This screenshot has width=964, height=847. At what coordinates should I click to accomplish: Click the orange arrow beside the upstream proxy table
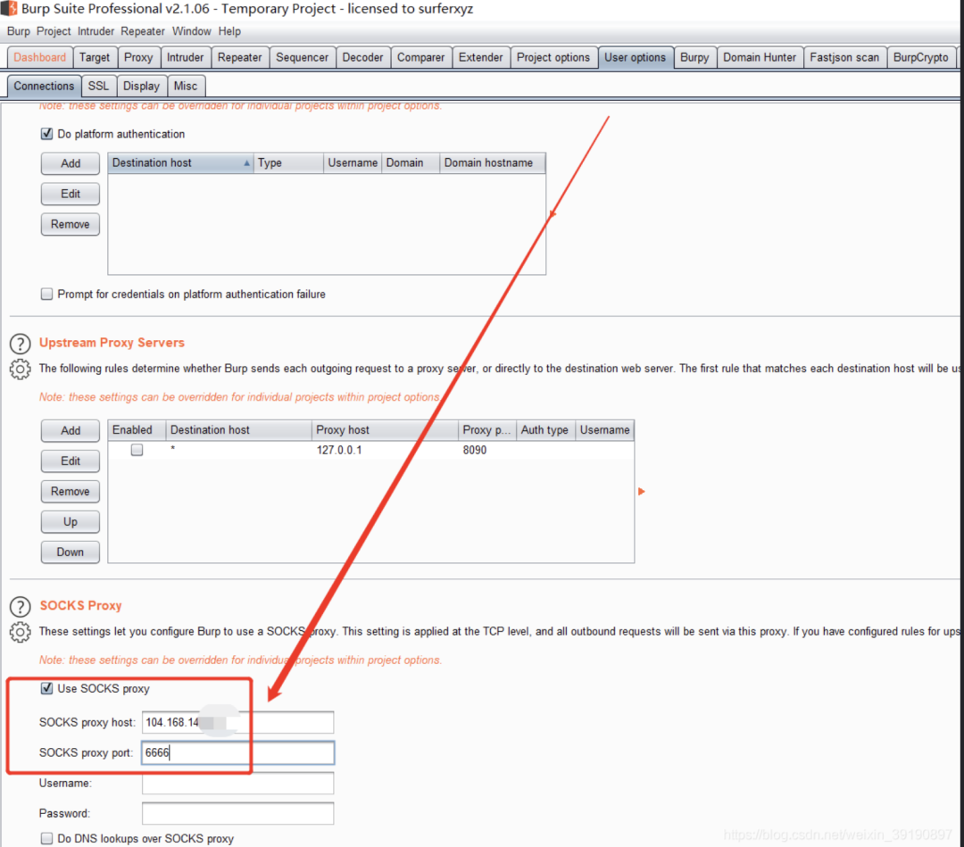click(641, 492)
